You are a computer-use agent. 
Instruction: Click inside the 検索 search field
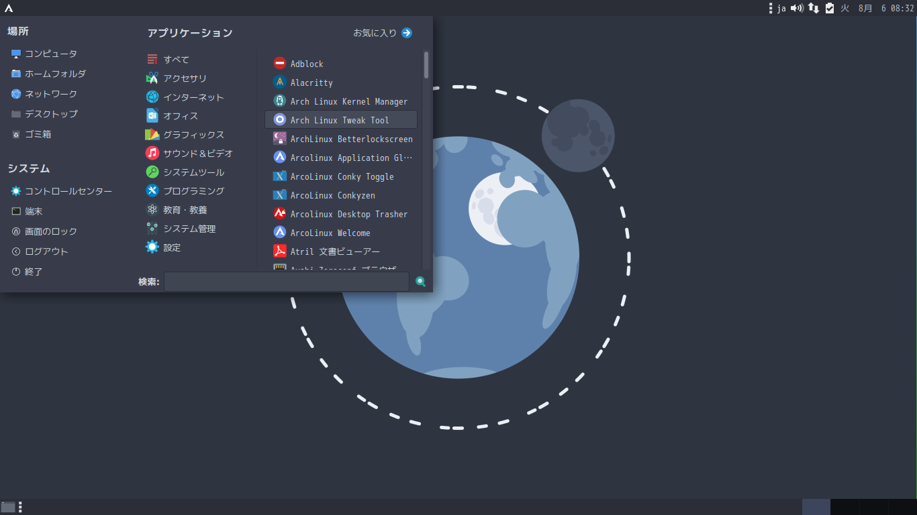coord(287,282)
